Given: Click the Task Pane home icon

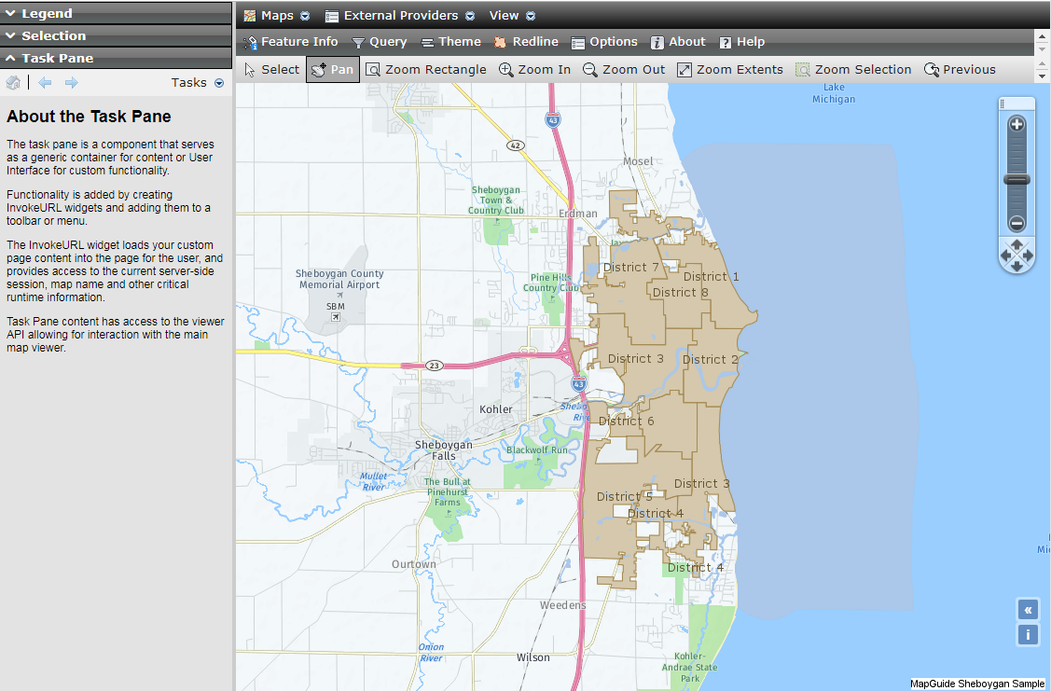Looking at the screenshot, I should tap(13, 82).
